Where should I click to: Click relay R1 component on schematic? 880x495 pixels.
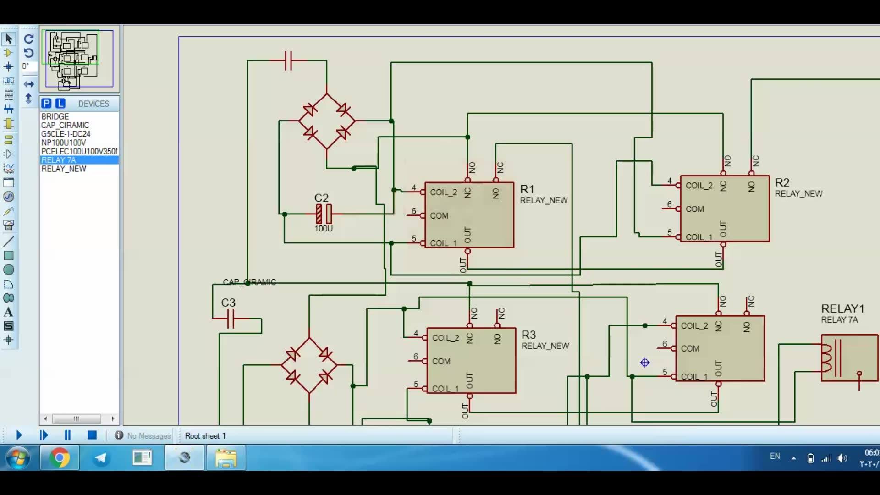[469, 215]
